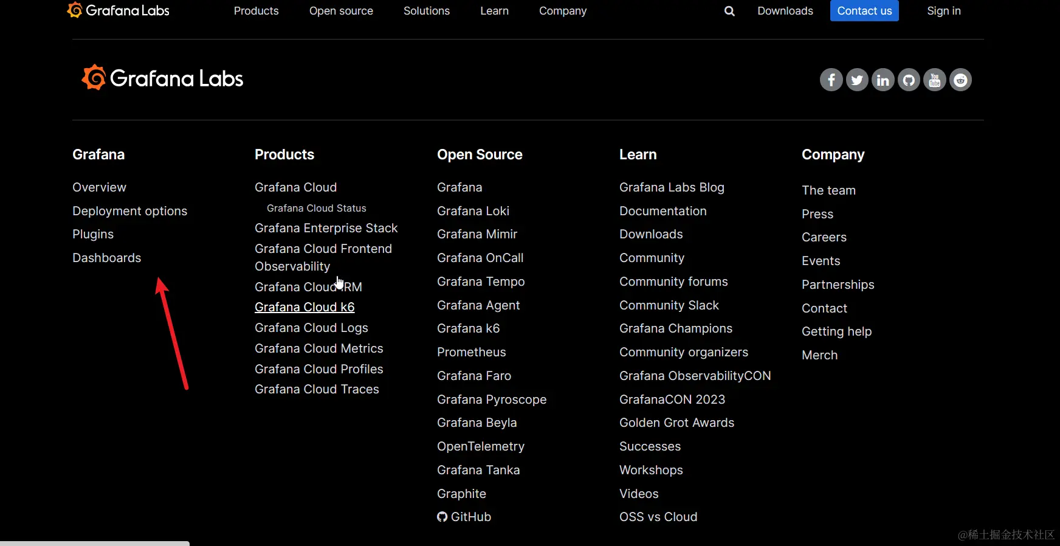1060x546 pixels.
Task: Open the Facebook social icon
Action: click(831, 80)
